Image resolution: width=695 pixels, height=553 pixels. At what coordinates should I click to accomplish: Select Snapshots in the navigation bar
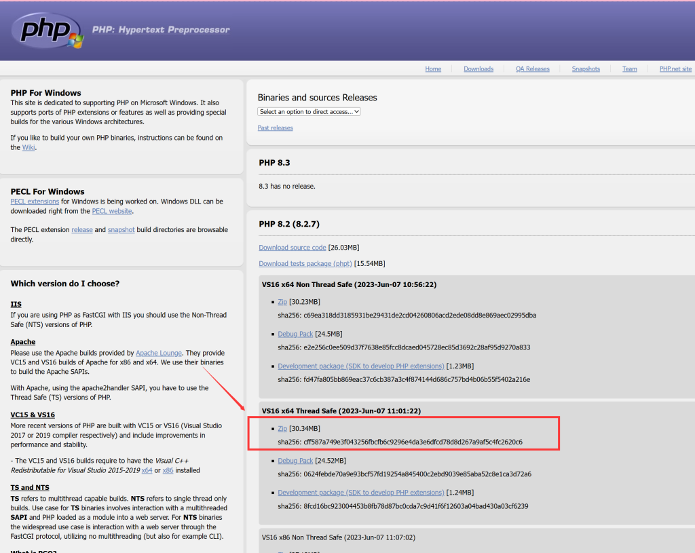pyautogui.click(x=586, y=69)
